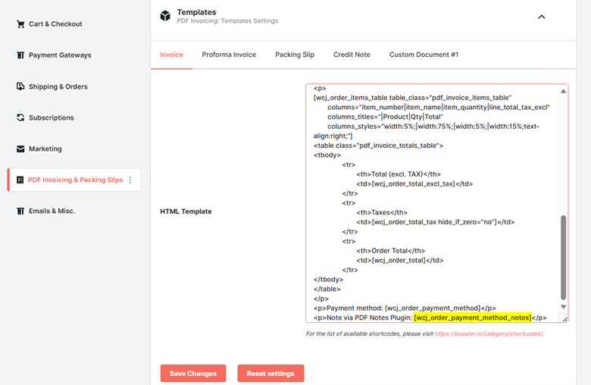
Task: Select PDF Invoicing & Packing Slips
Action: coord(75,180)
